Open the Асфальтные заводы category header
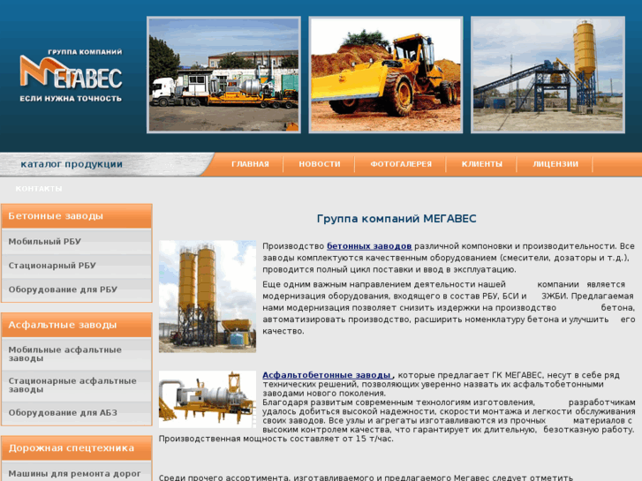This screenshot has height=481, width=642. coord(77,325)
